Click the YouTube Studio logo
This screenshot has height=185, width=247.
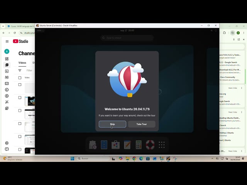[x=20, y=41]
